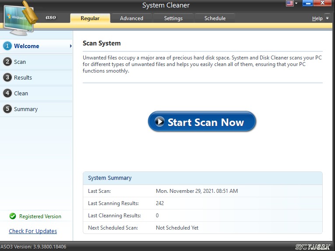Click the green Registered Version checkmark icon
The width and height of the screenshot is (335, 251).
click(x=13, y=216)
